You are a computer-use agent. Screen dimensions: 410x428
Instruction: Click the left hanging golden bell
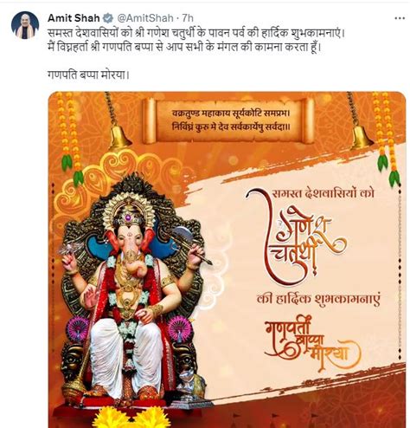click(x=120, y=137)
